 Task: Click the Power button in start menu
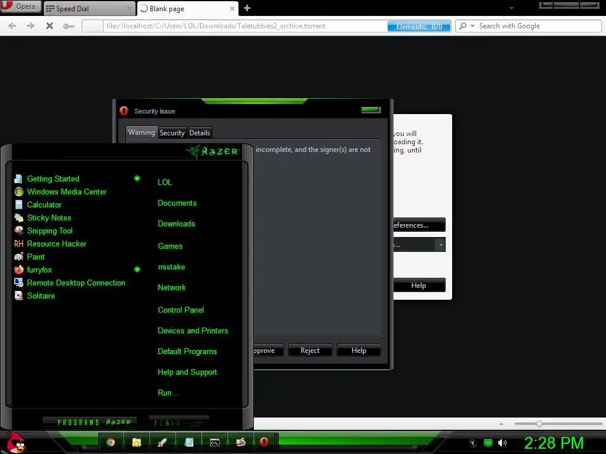tap(179, 423)
